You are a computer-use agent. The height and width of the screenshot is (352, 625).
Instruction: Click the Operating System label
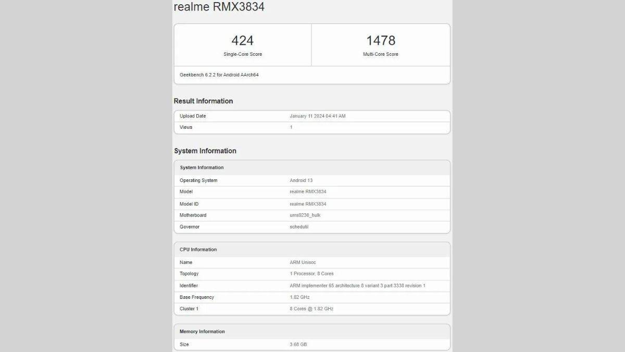[x=198, y=180]
